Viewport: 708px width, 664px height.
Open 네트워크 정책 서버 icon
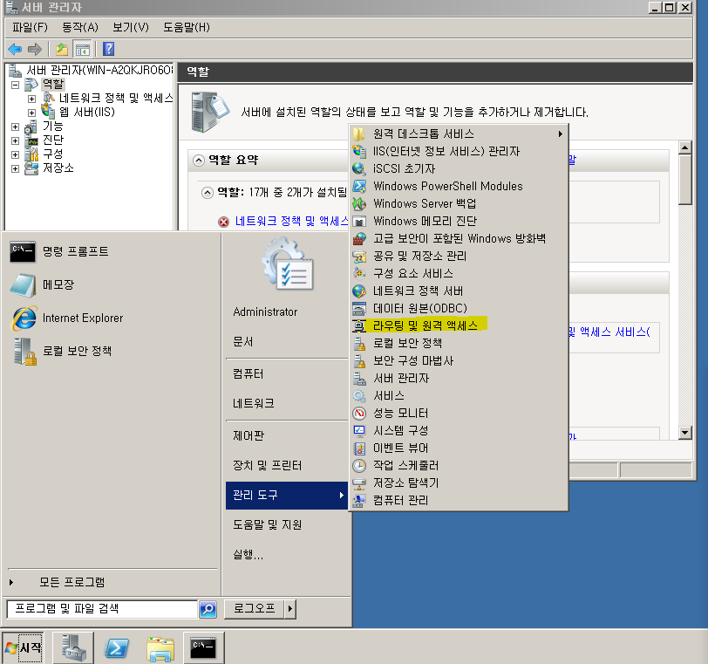point(359,291)
